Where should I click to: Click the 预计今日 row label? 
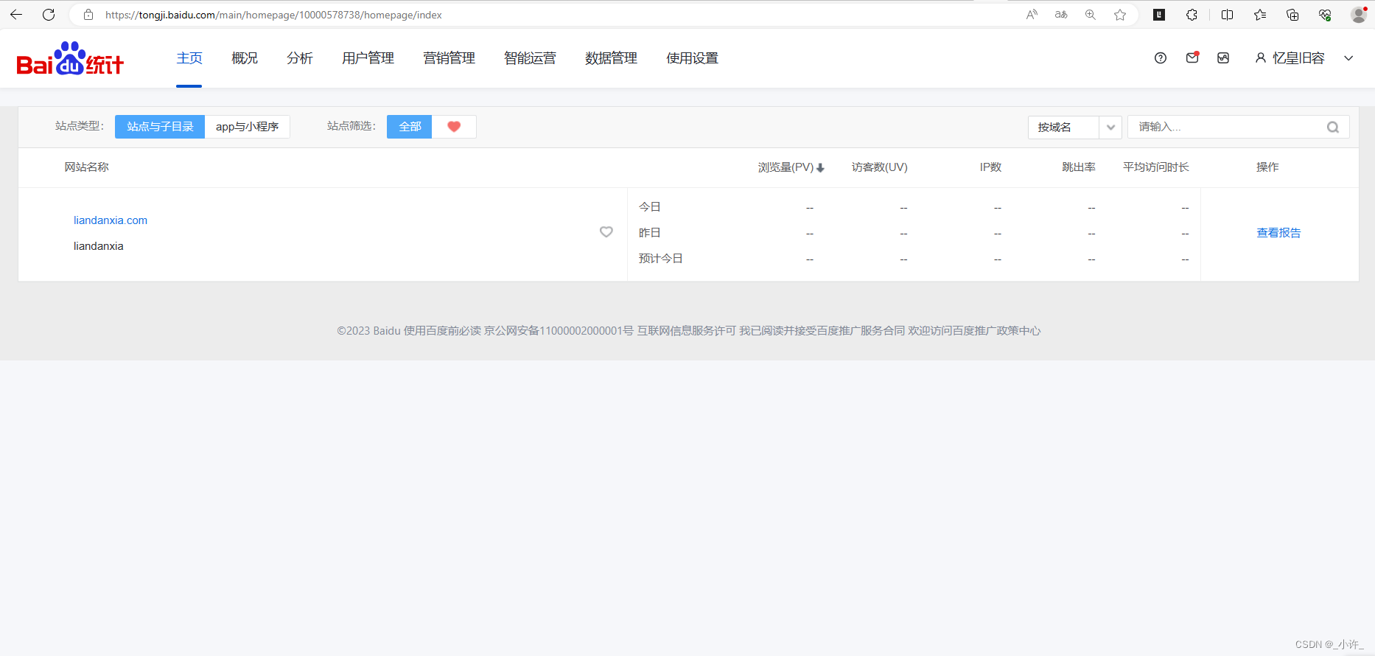660,259
